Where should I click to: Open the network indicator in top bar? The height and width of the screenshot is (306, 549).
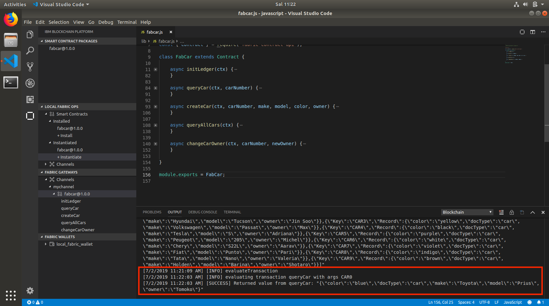click(x=516, y=4)
